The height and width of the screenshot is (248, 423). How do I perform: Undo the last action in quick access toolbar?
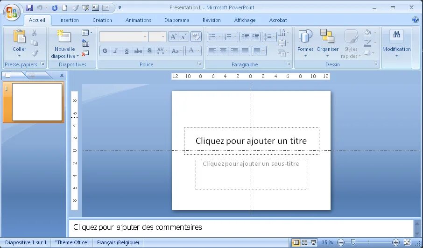tap(40, 7)
